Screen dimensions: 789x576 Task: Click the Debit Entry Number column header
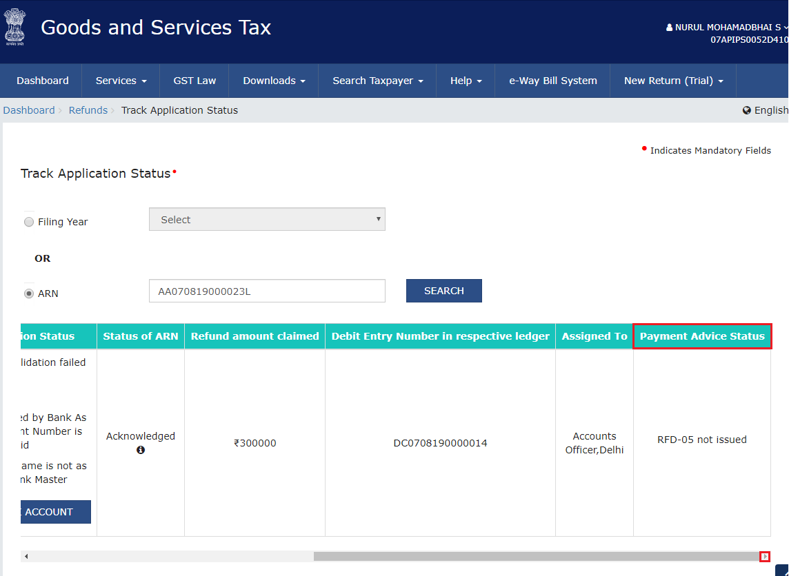[440, 336]
